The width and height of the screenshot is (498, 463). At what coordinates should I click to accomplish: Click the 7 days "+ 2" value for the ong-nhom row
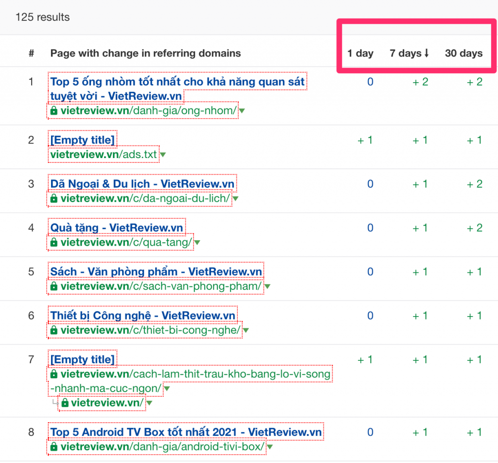(420, 82)
